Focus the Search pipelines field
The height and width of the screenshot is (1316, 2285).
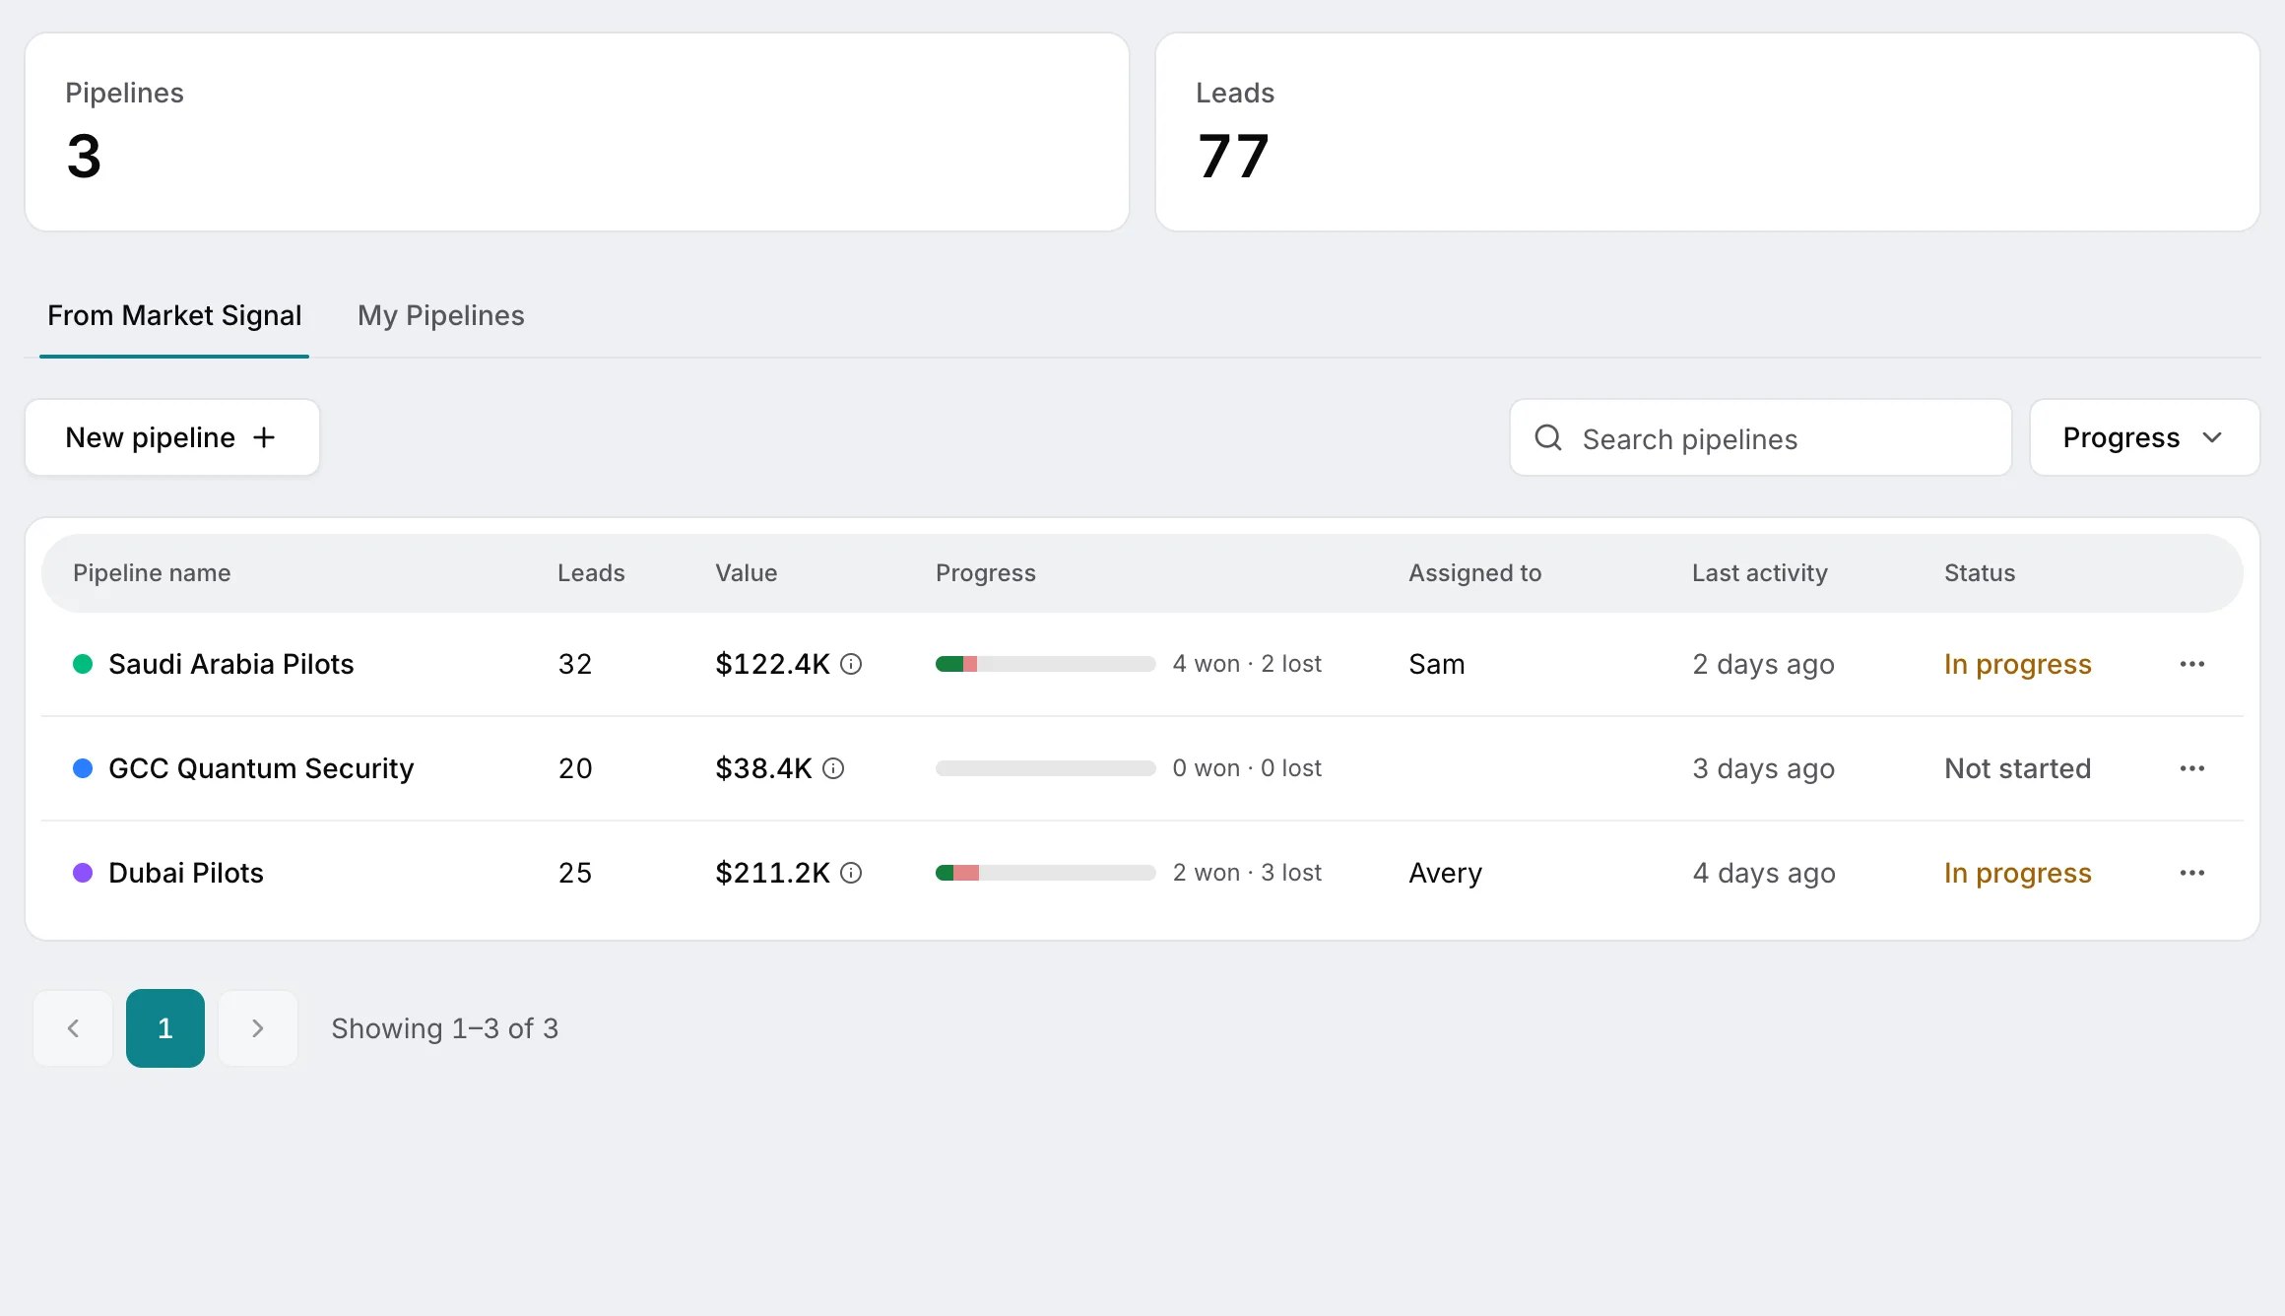[x=1761, y=437]
